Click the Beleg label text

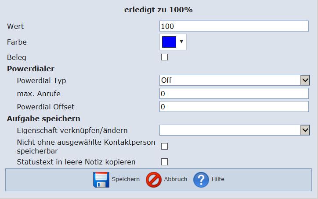tap(17, 57)
